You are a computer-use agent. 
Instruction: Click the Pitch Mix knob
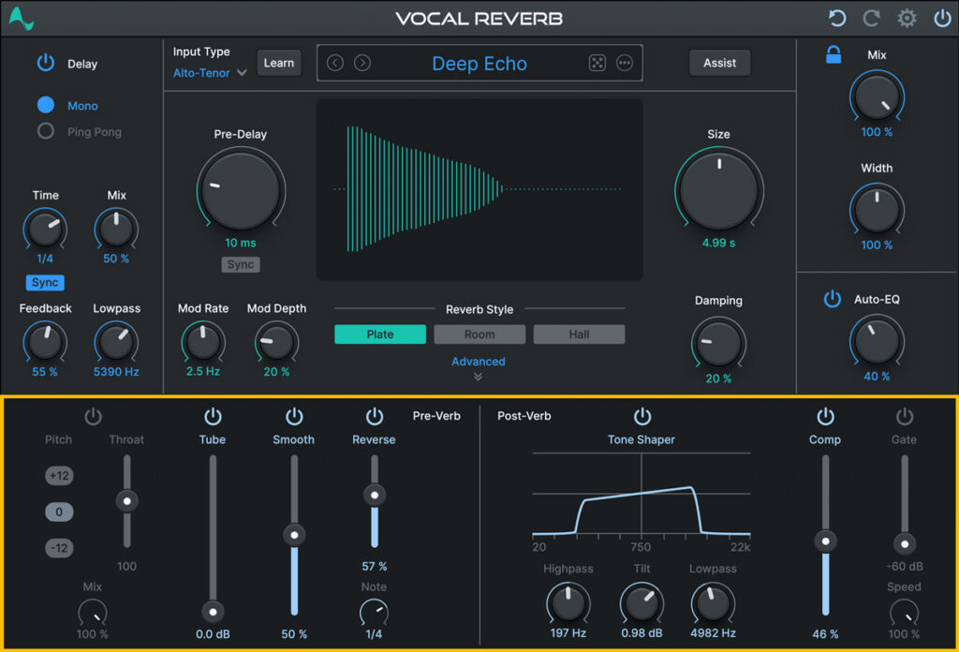tap(93, 612)
